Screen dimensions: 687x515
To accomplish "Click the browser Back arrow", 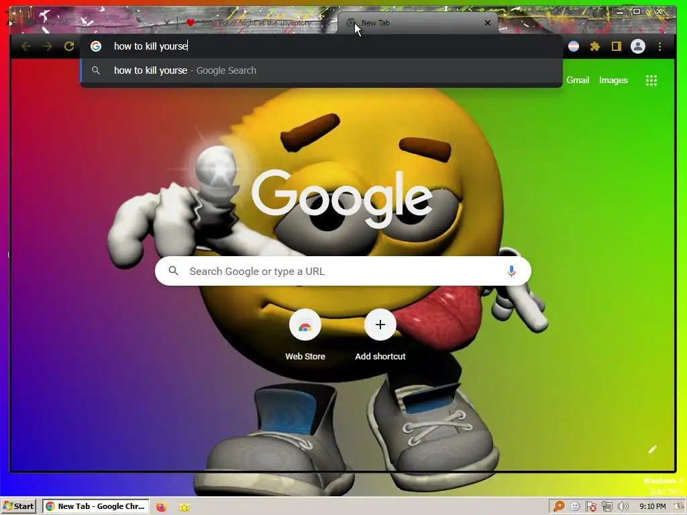I will pyautogui.click(x=26, y=46).
